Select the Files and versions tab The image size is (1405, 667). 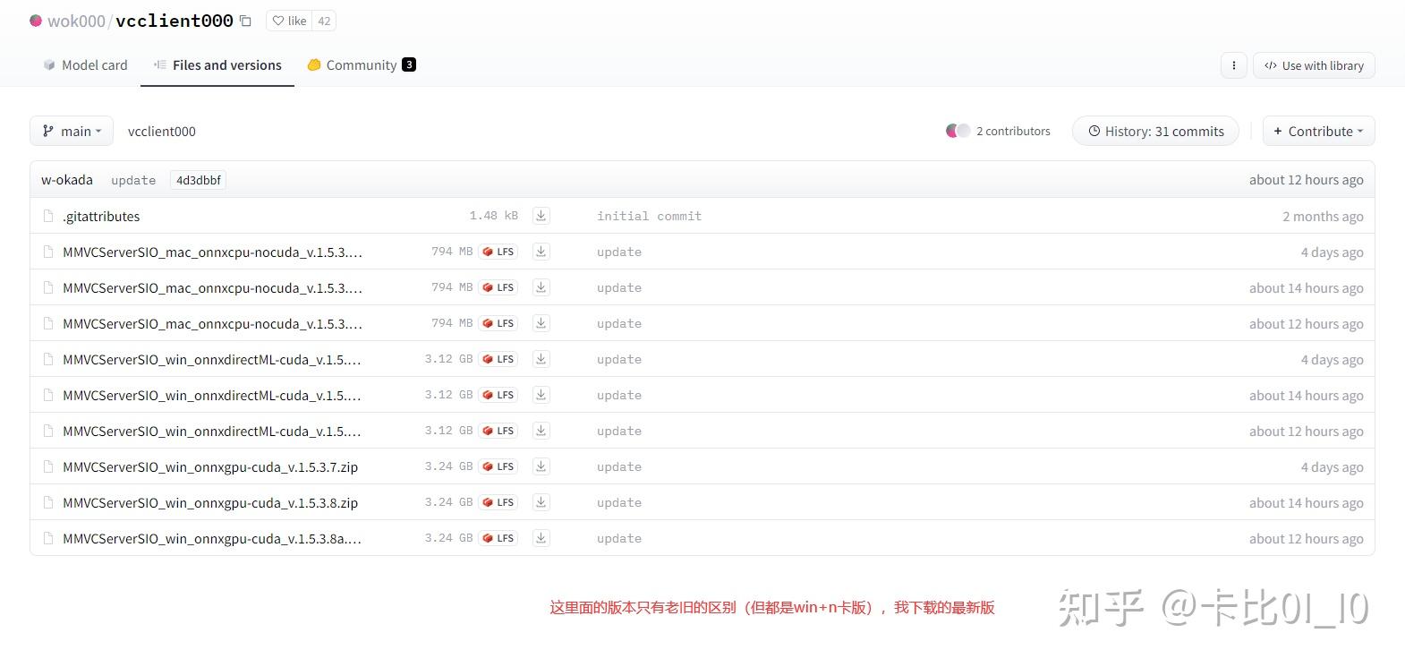217,65
